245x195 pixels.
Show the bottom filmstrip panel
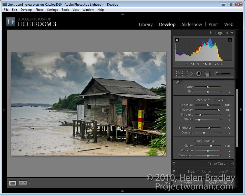tap(123, 191)
